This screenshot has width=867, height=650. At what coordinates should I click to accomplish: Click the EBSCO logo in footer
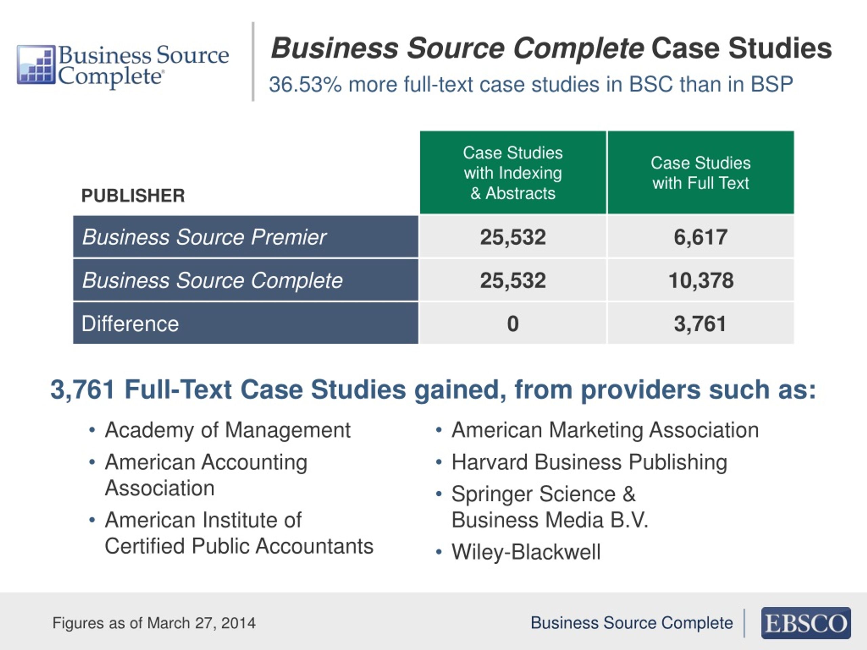806,623
